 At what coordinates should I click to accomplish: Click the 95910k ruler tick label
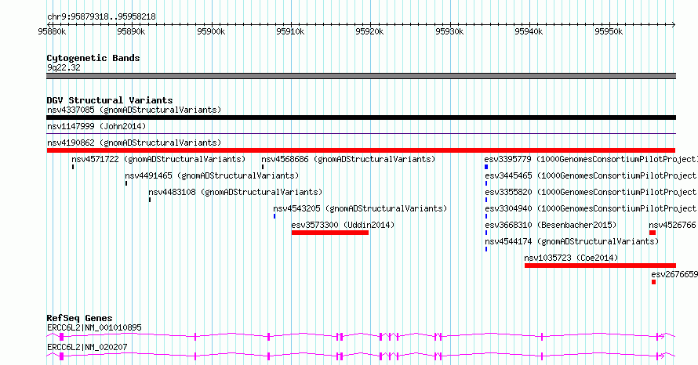coord(290,31)
